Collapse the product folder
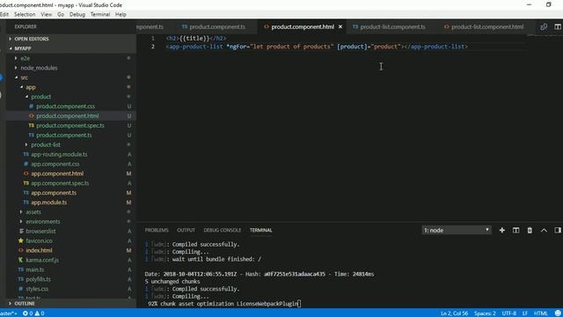Viewport: 563px width, 317px height. (x=40, y=97)
